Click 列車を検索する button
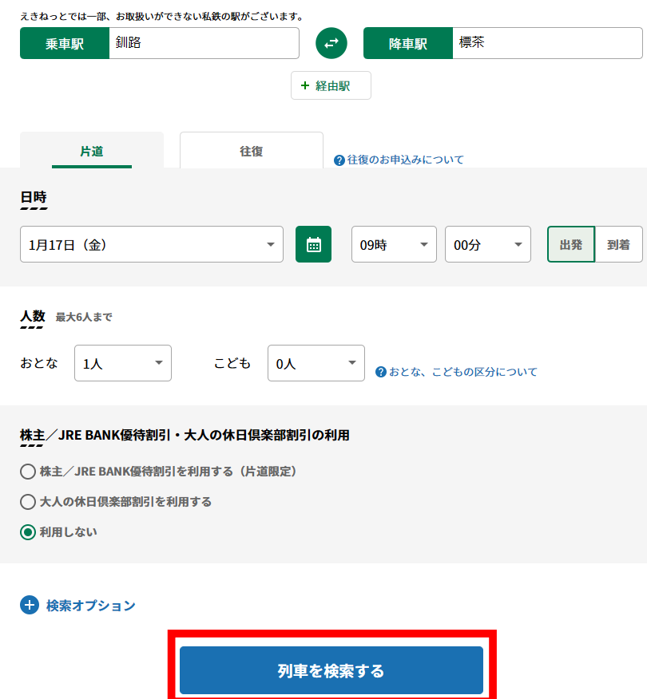The width and height of the screenshot is (647, 699). point(331,670)
